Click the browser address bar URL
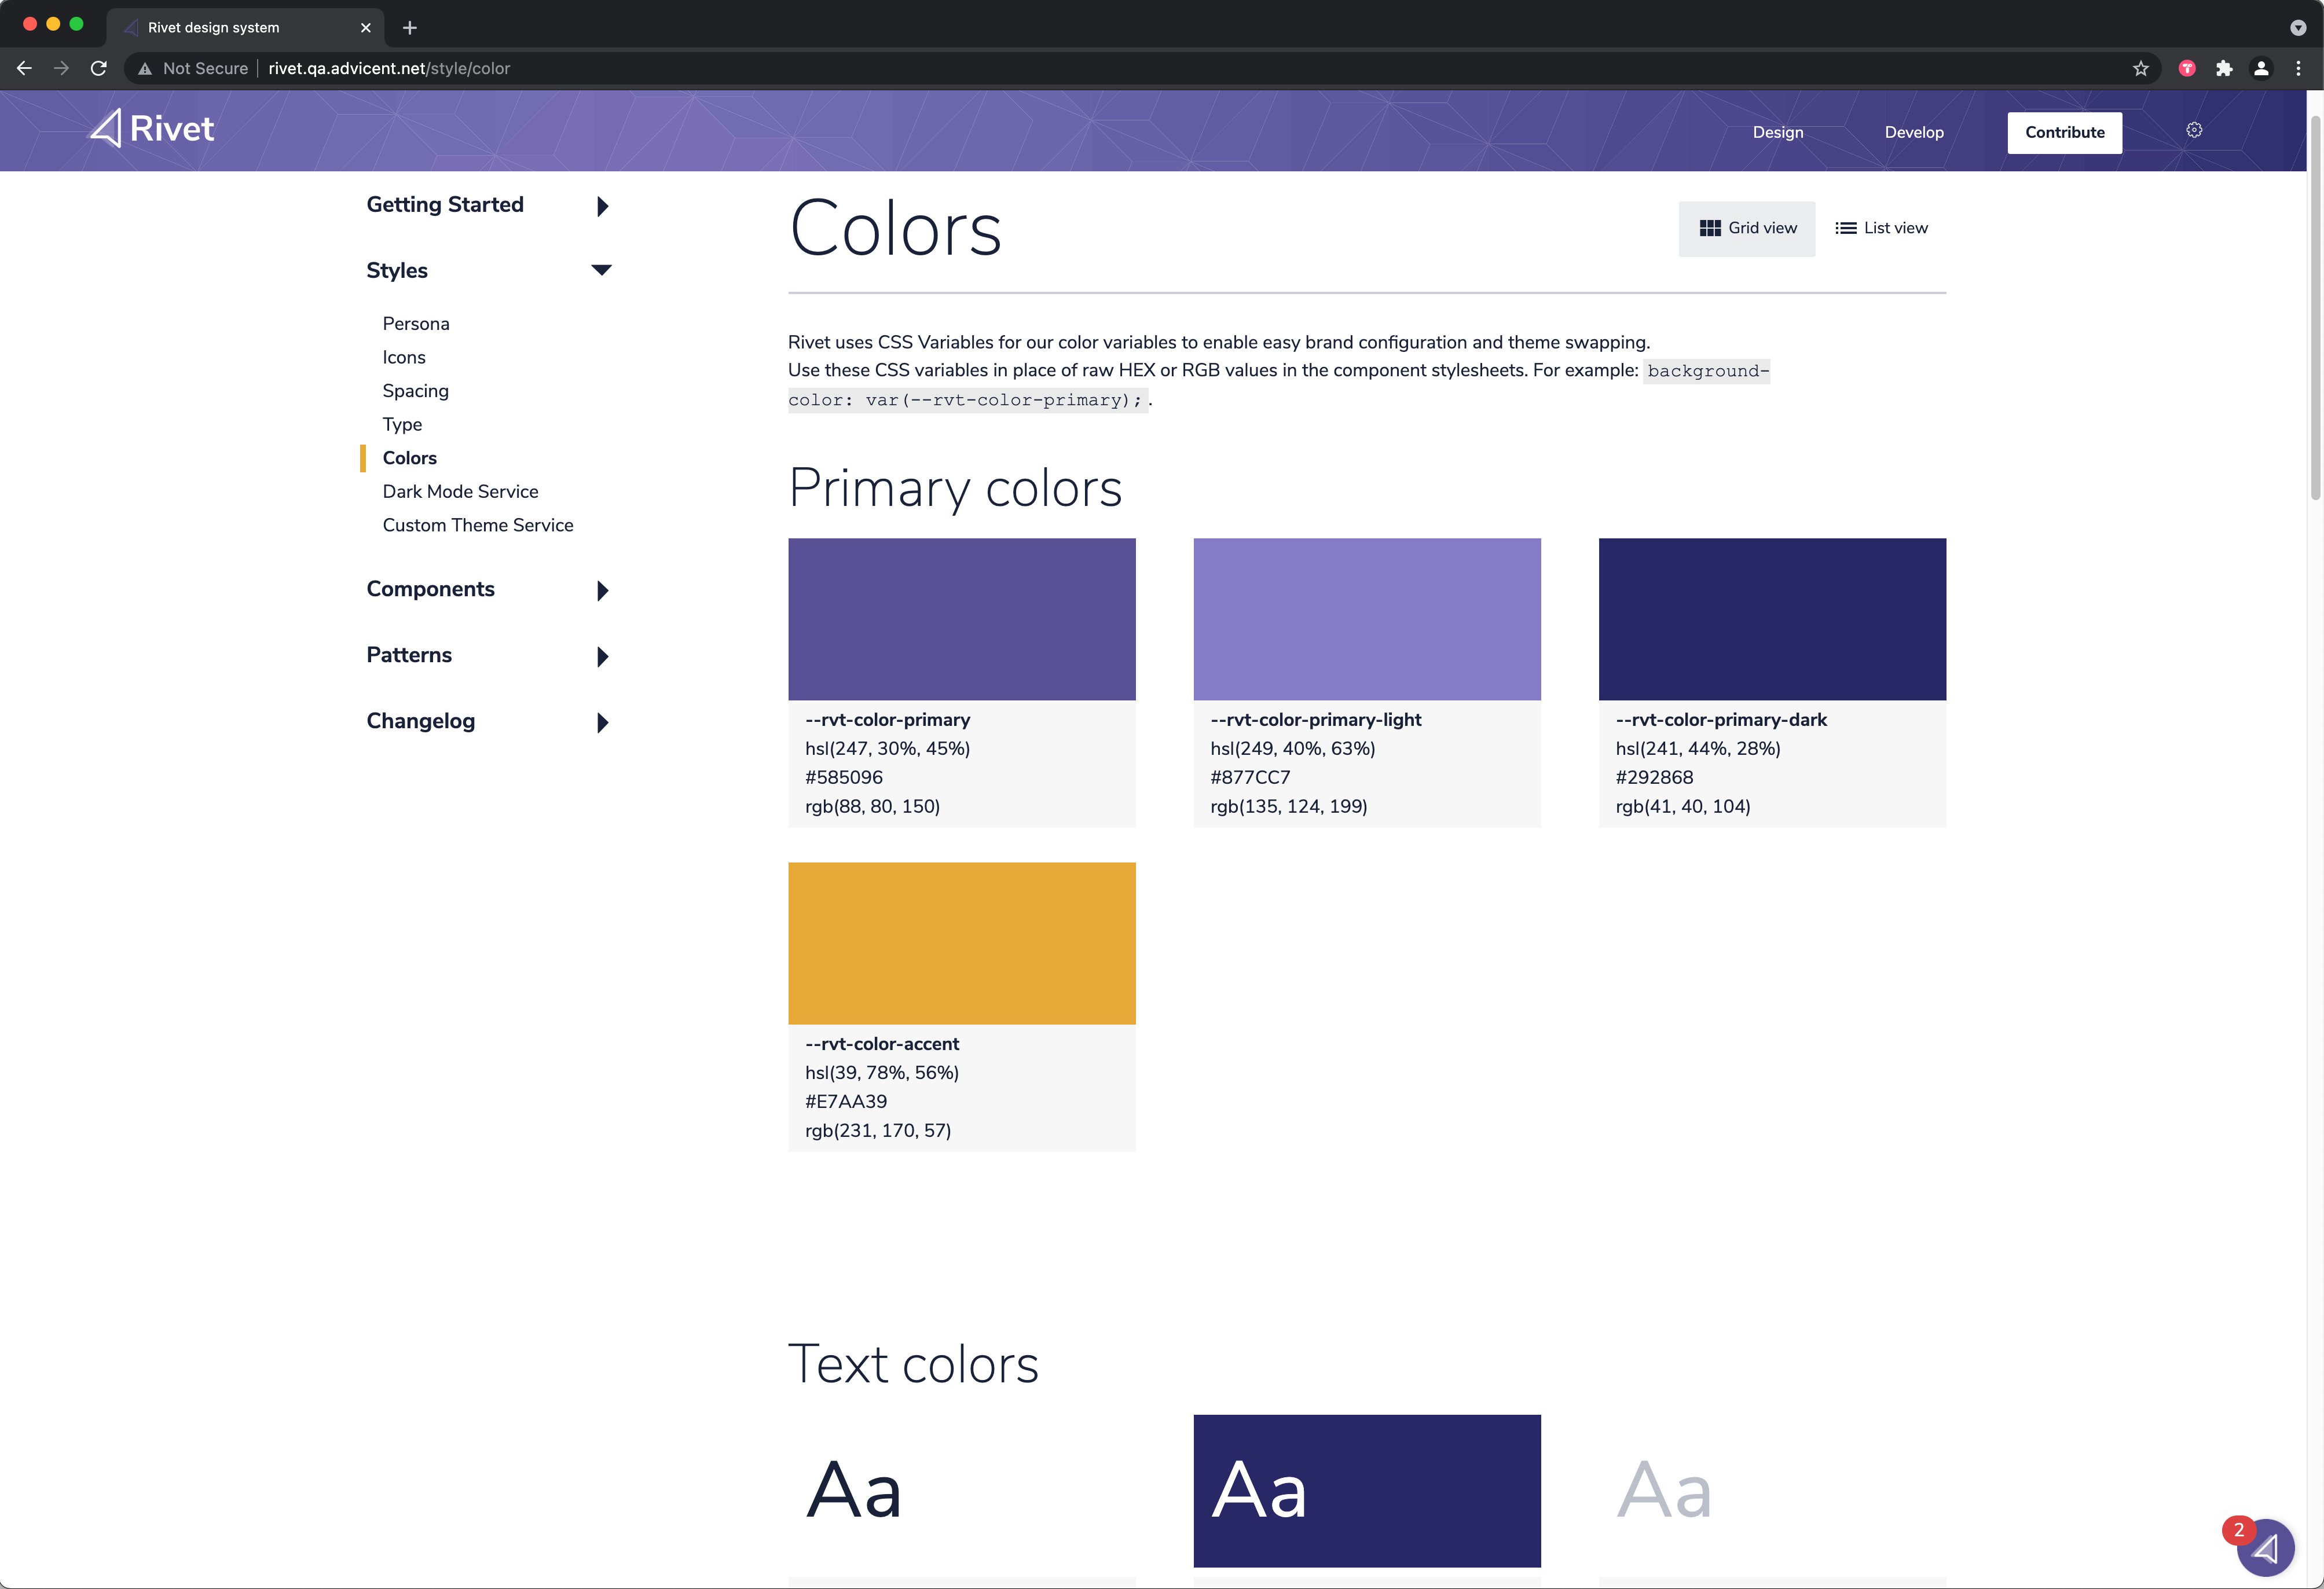The height and width of the screenshot is (1589, 2324). pyautogui.click(x=389, y=68)
